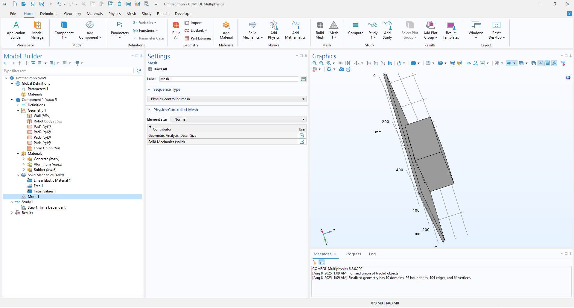Click the Label text field
Screen dimensions: 574x308
point(229,79)
